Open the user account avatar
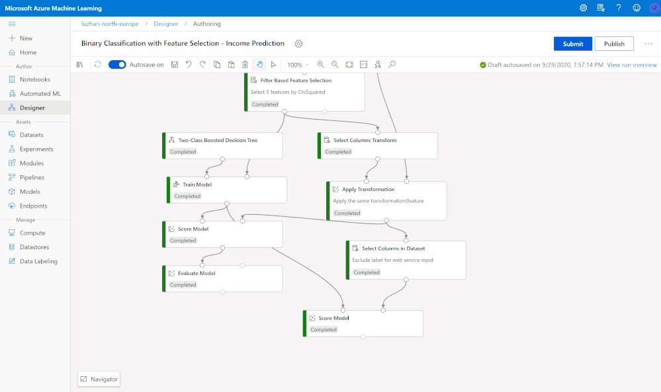 click(654, 7)
